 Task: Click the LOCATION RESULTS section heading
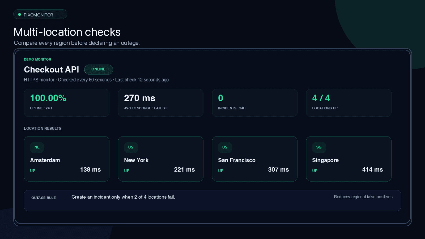tap(43, 129)
